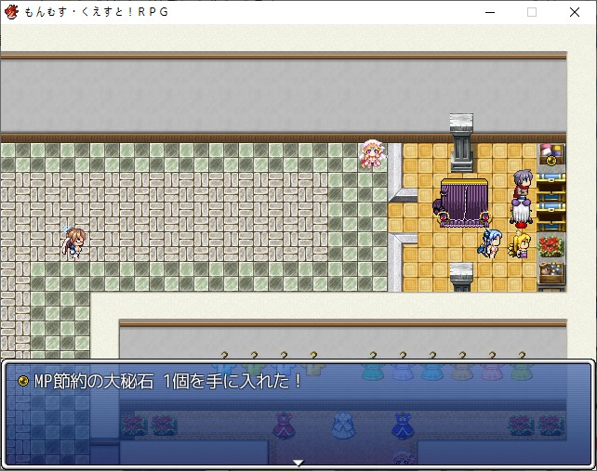Click the stone pillar above the bed
Image resolution: width=597 pixels, height=471 pixels.
[x=461, y=142]
